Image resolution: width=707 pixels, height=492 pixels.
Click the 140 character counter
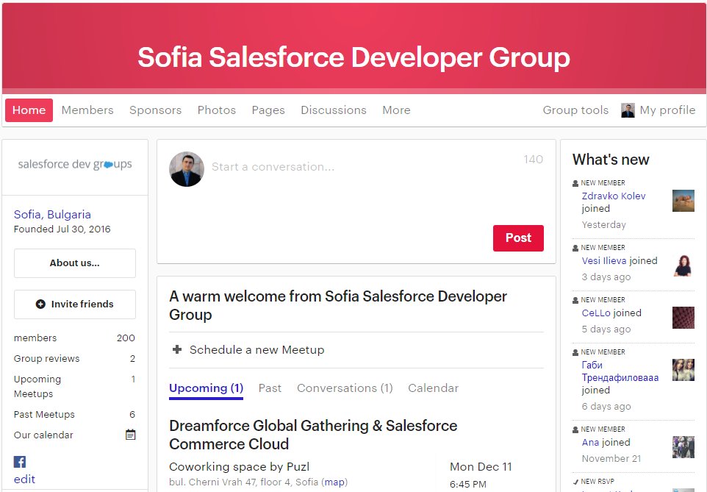pyautogui.click(x=533, y=160)
